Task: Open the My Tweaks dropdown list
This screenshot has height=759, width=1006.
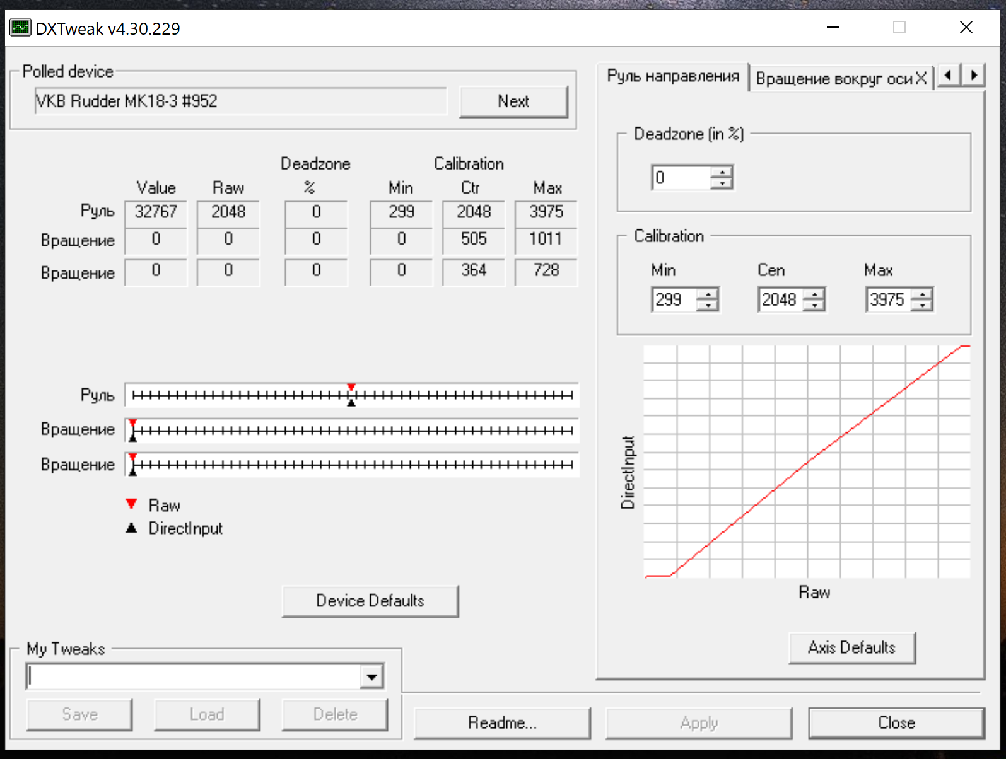Action: coord(372,677)
